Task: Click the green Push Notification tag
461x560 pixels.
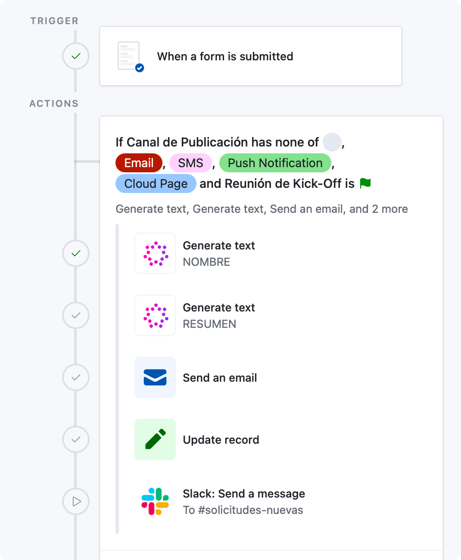Action: pos(275,163)
